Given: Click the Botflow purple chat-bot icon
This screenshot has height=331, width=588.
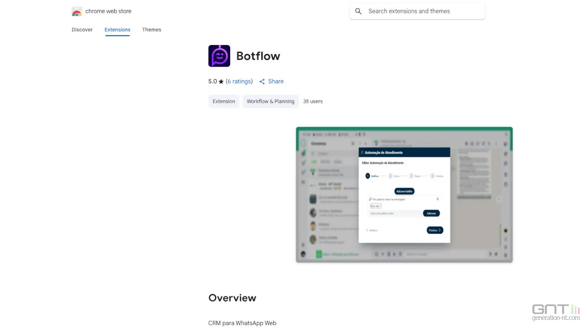Looking at the screenshot, I should coord(219,56).
